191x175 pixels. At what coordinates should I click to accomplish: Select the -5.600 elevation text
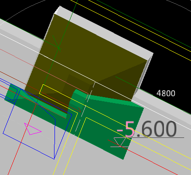pyautogui.click(x=147, y=129)
